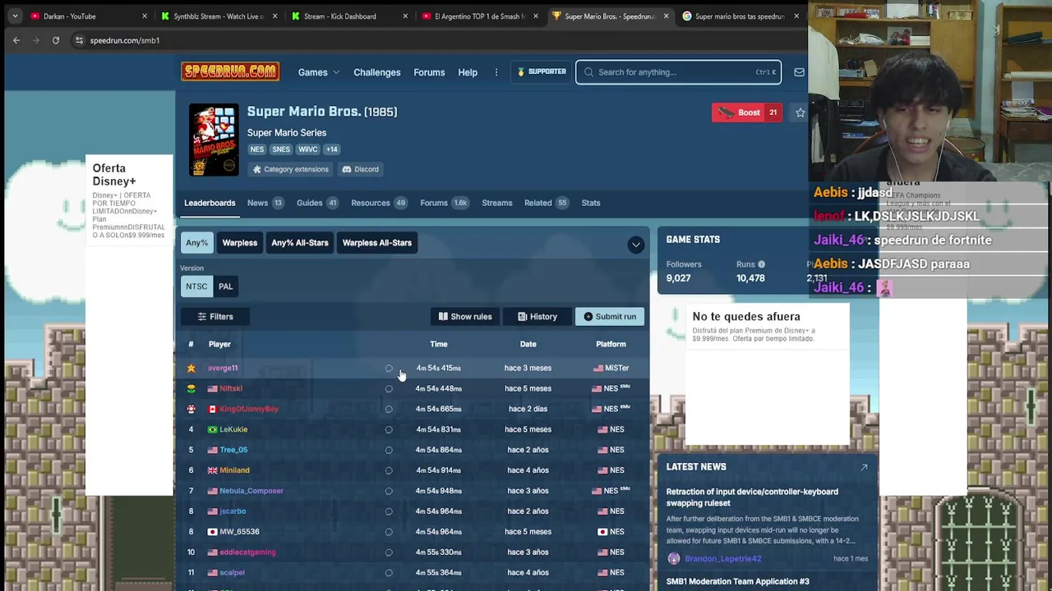This screenshot has width=1052, height=591.
Task: Click video icon in Niftski's row
Action: [389, 389]
